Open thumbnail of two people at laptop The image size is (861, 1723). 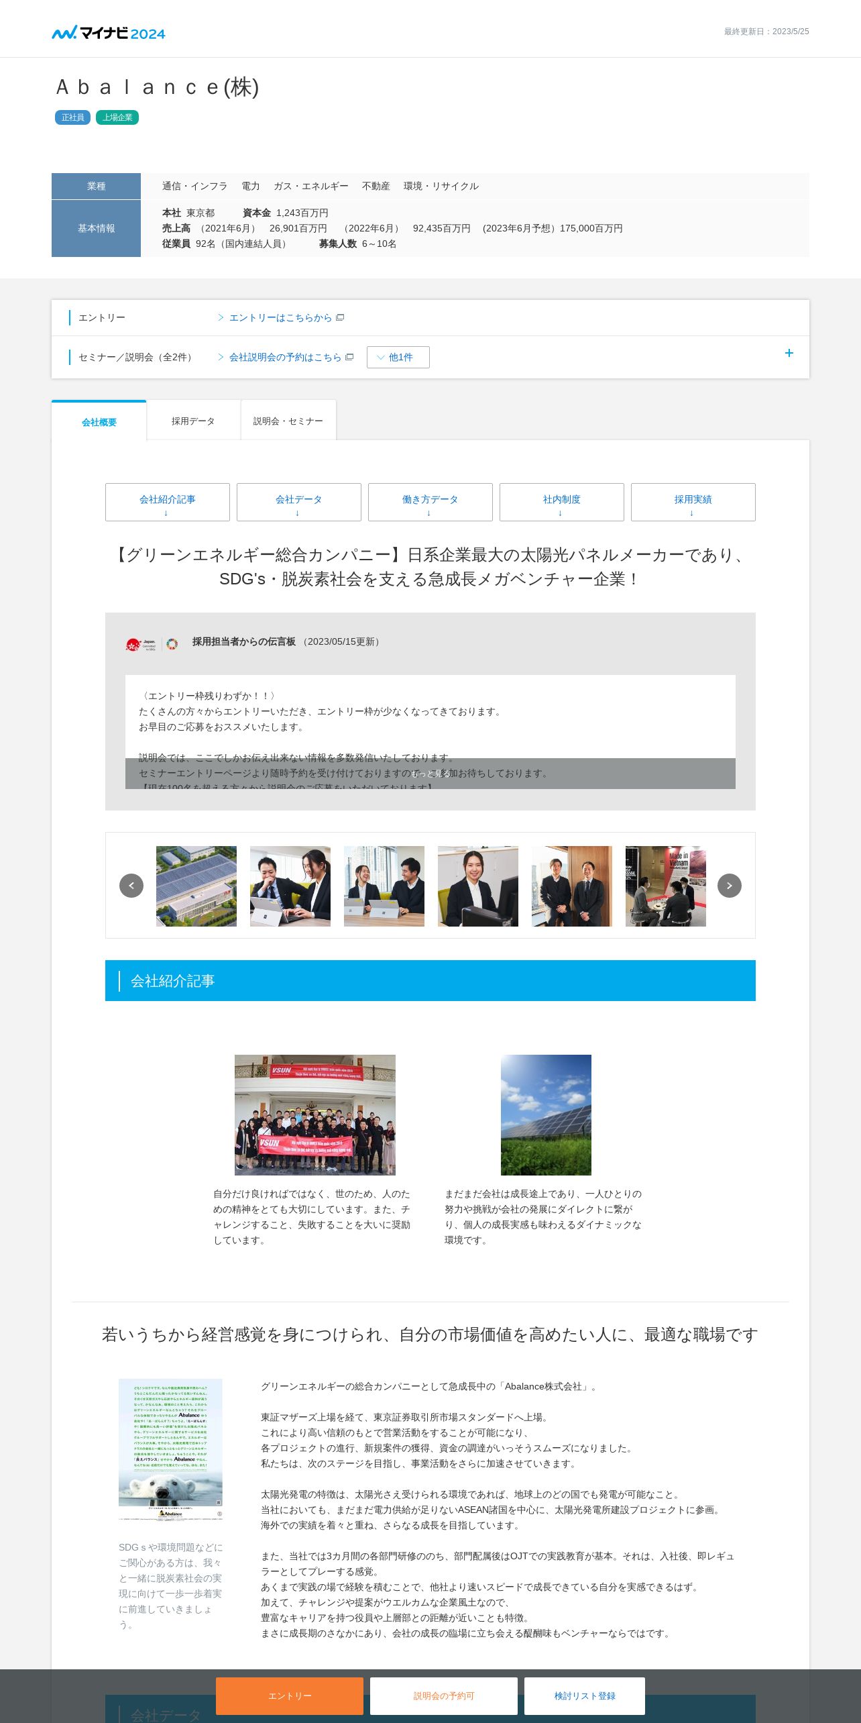pyautogui.click(x=290, y=886)
